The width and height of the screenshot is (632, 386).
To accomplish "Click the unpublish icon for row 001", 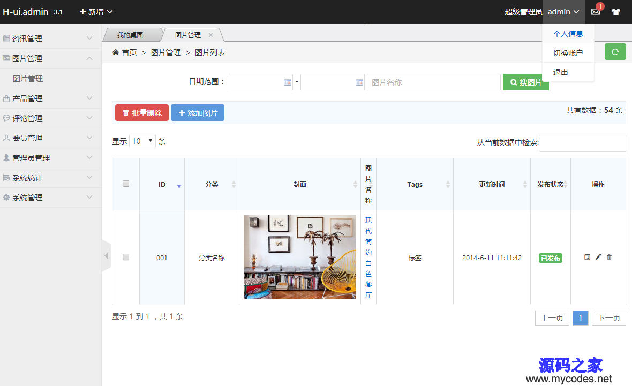I will coord(587,257).
